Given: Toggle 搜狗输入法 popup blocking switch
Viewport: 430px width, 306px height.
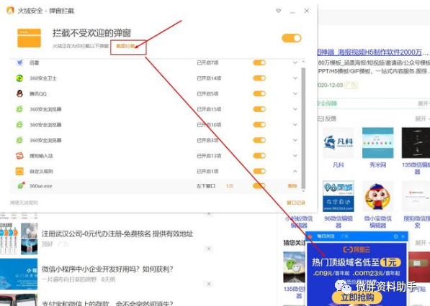Looking at the screenshot, I should coord(259,156).
